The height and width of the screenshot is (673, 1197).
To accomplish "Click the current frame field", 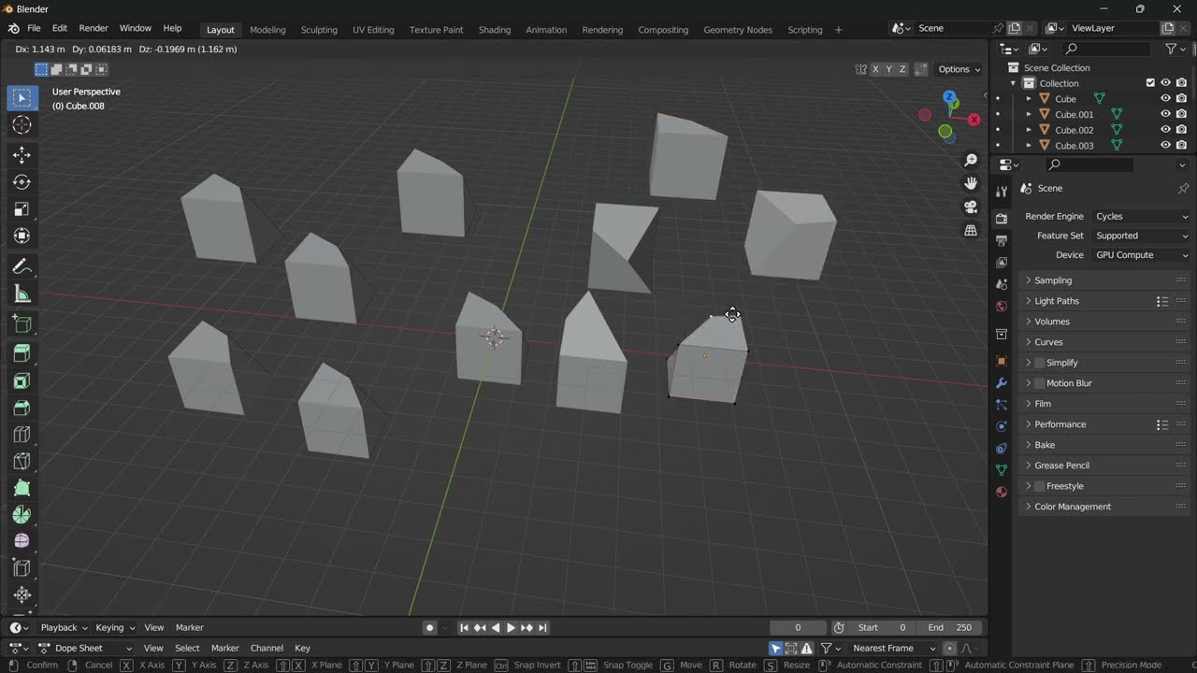I will click(798, 627).
